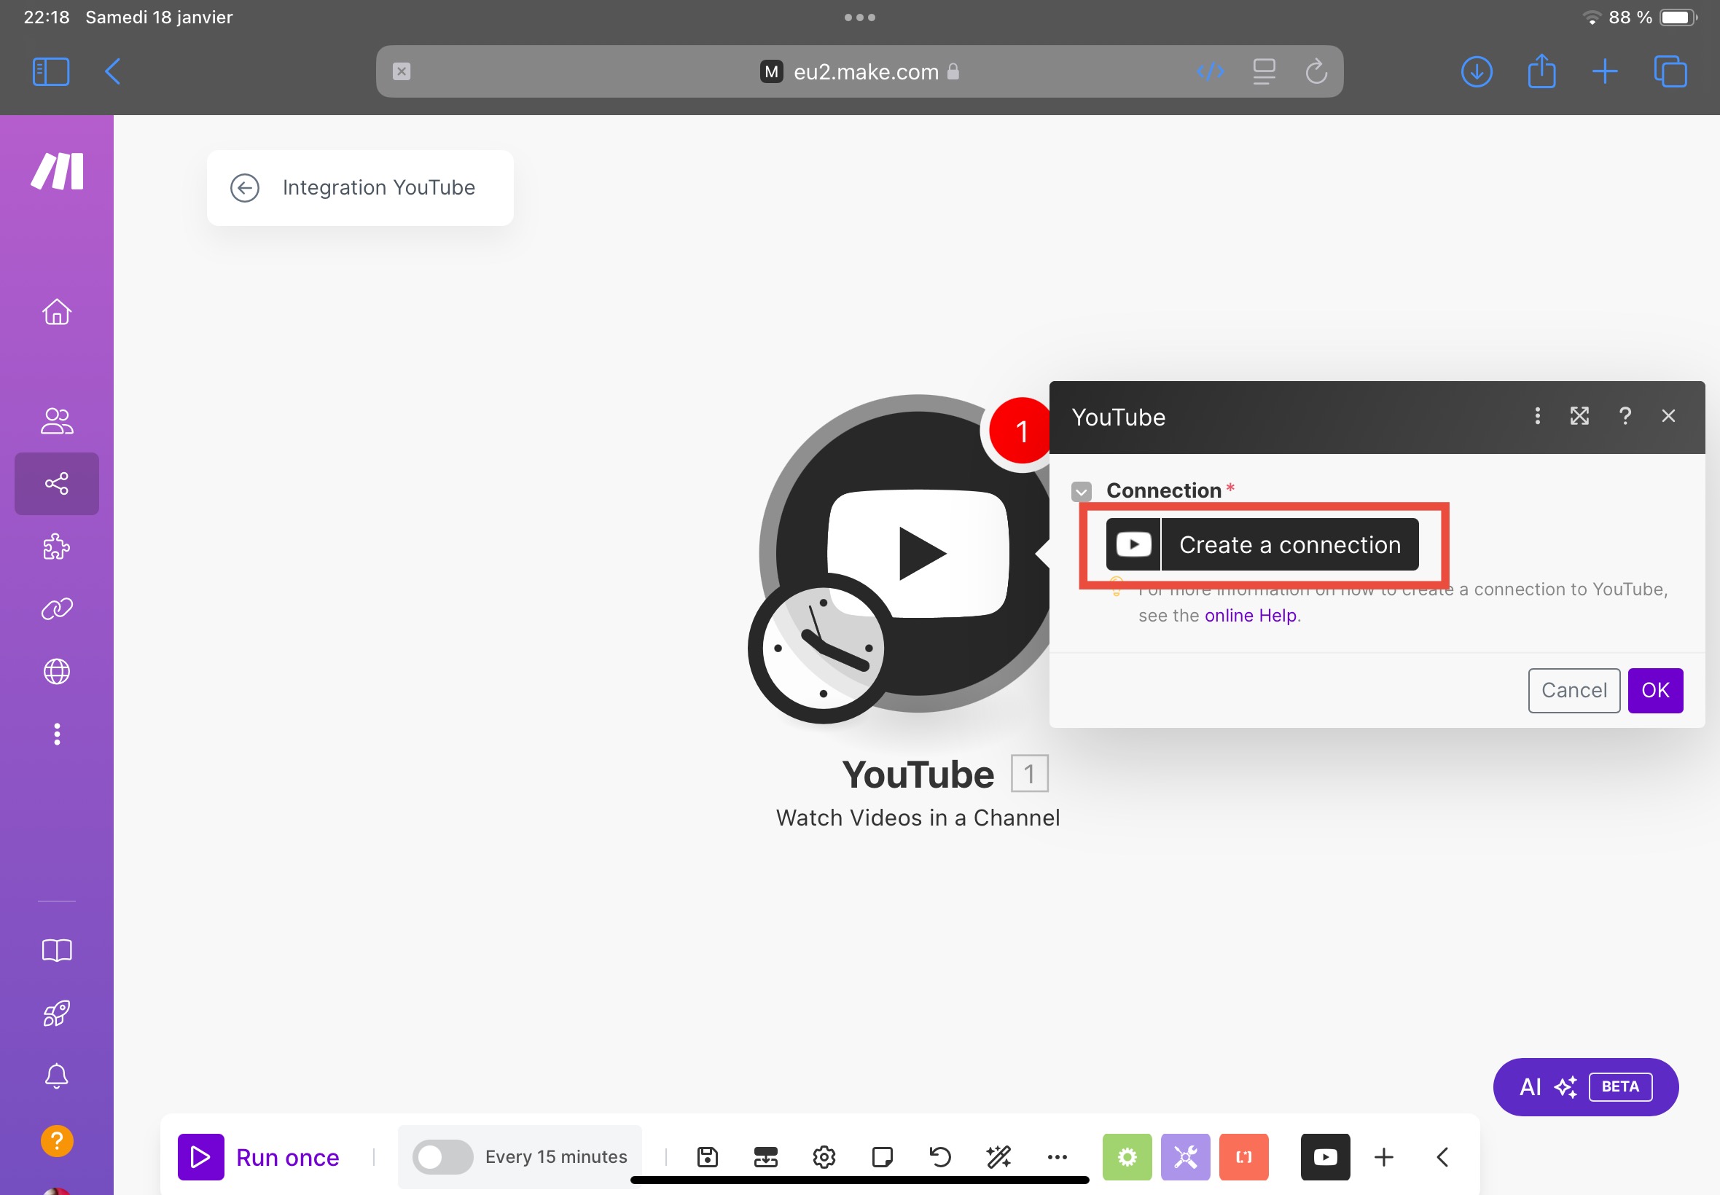This screenshot has height=1195, width=1720.
Task: Toggle the scheduling switch on
Action: (x=442, y=1157)
